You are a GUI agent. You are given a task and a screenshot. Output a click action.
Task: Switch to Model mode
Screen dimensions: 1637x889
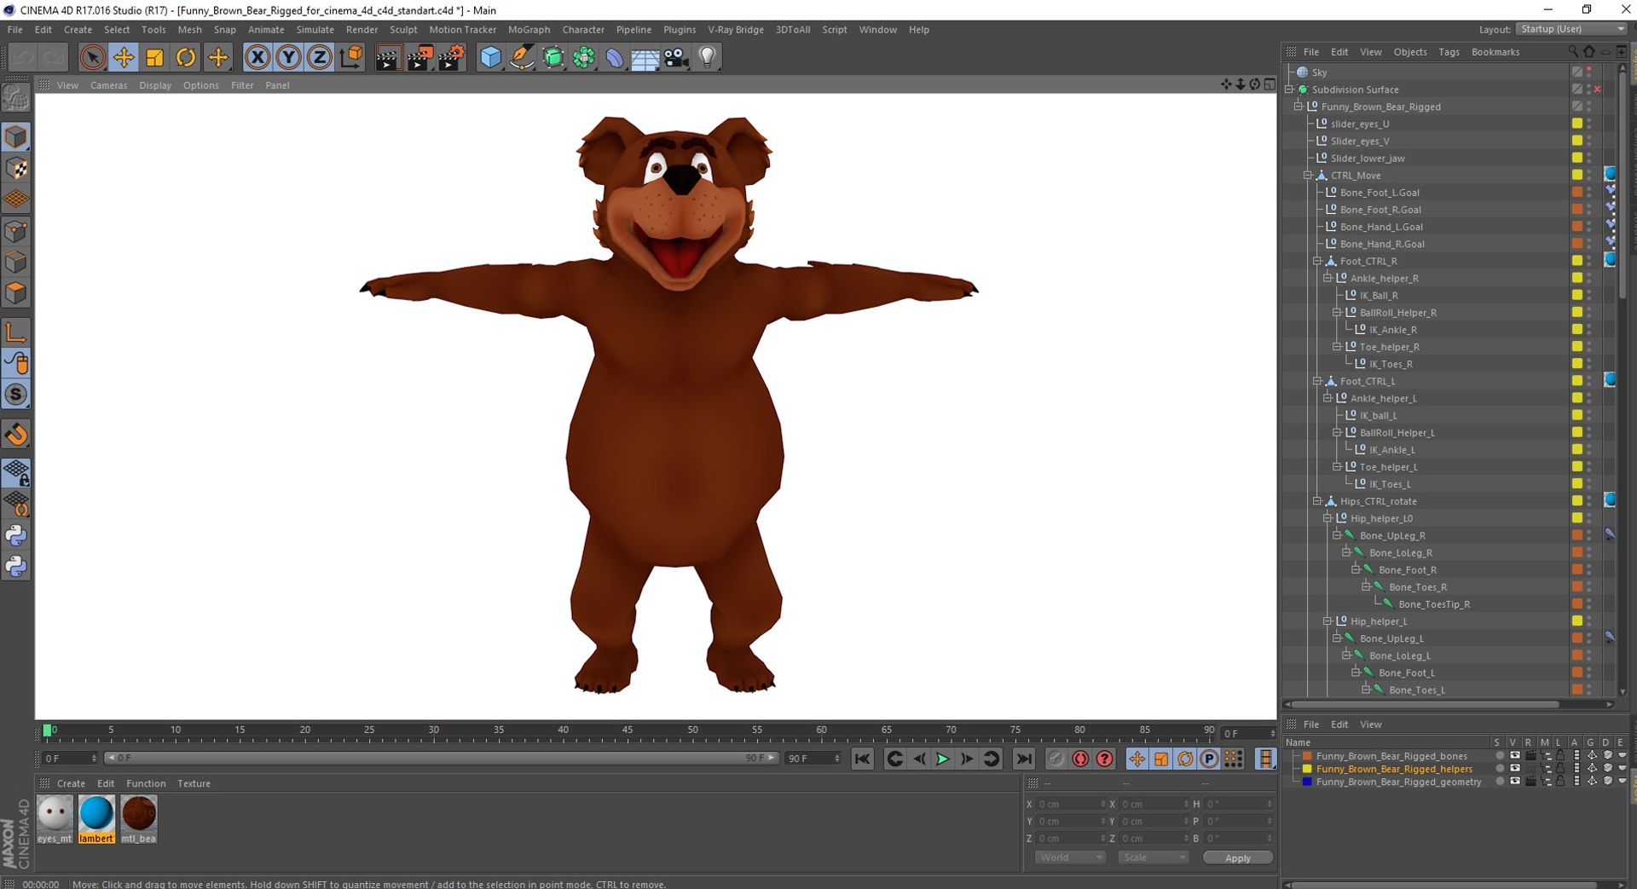(x=16, y=137)
